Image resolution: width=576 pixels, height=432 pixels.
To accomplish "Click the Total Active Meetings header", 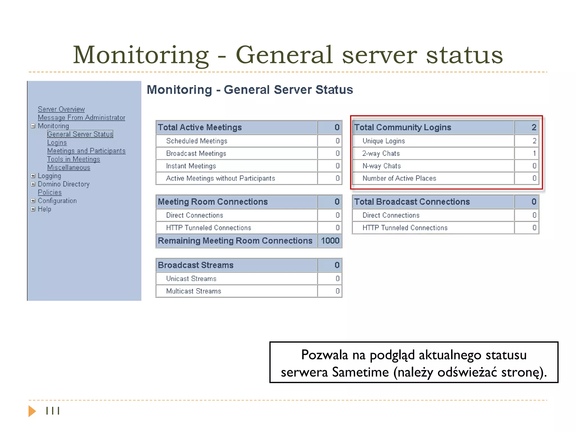I will tap(249, 127).
